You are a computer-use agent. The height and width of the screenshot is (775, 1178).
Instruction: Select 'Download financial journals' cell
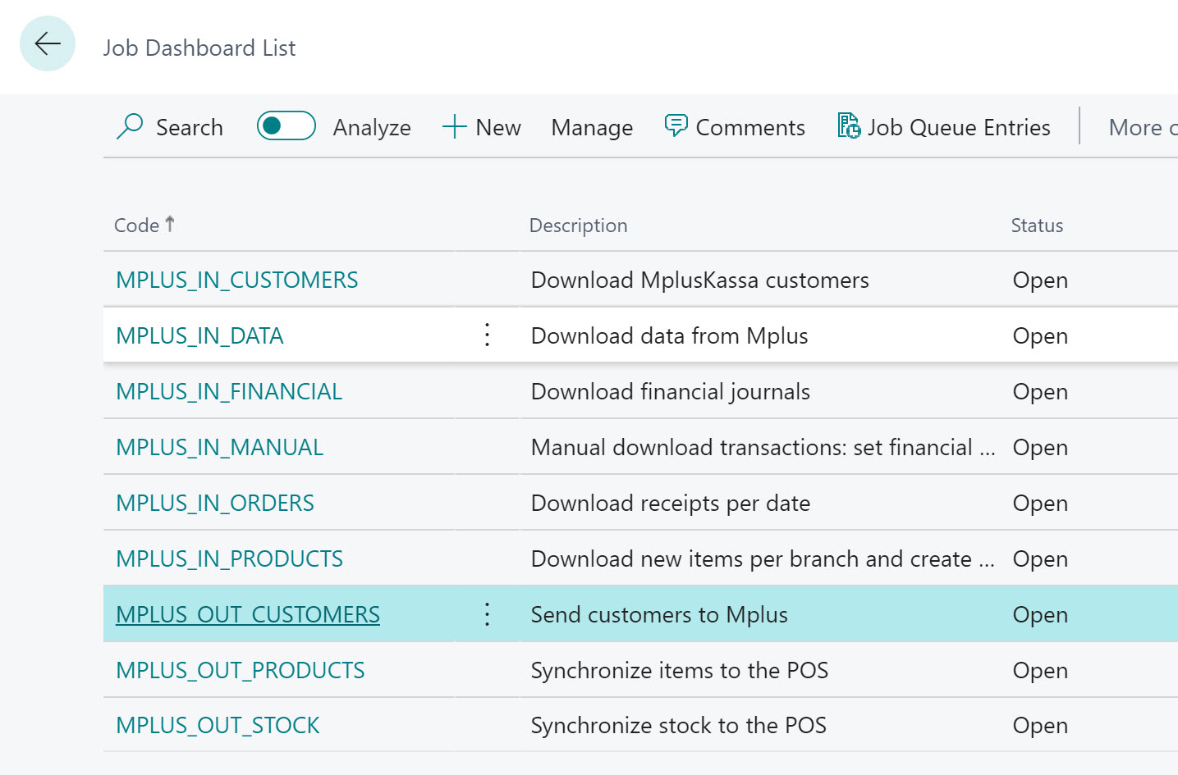(670, 391)
